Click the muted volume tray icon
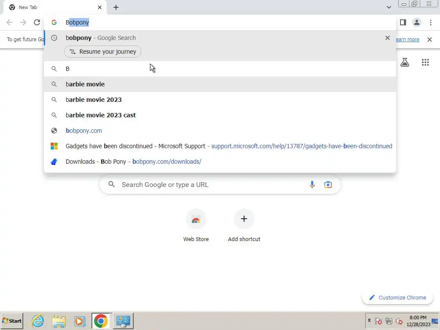 coord(399,321)
